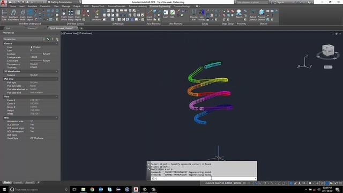343x193 pixels.
Task: Click Insert Many holes tool
Action: (71, 15)
